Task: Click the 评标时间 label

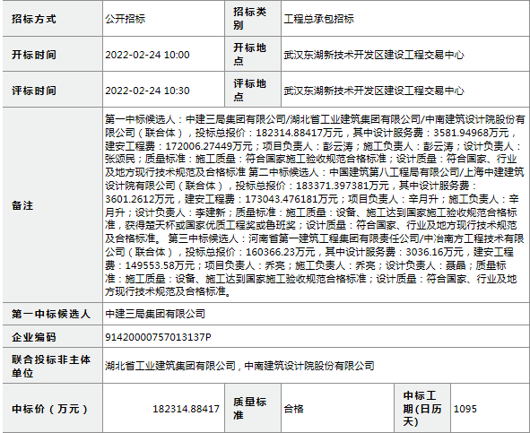Action: 34,91
